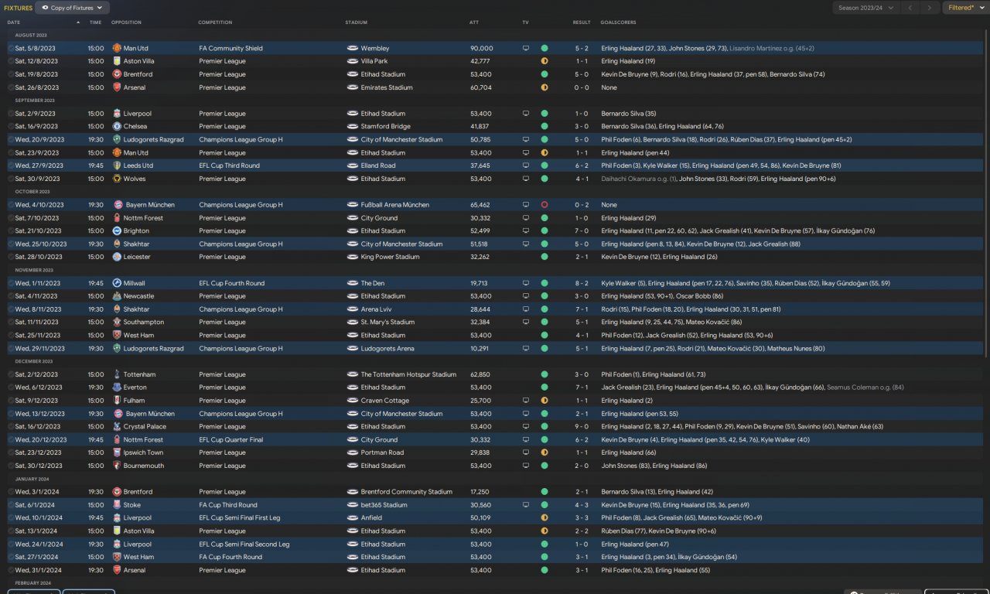Click the 90,000 attendance at Wembley
Viewport: 990px width, 594px height.
481,48
